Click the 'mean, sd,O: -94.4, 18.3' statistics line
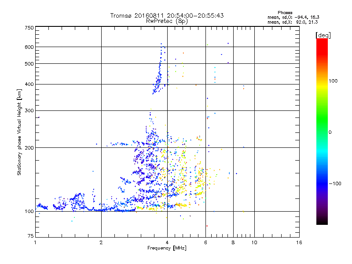Image resolution: width=352 pixels, height=264 pixels. [293, 17]
